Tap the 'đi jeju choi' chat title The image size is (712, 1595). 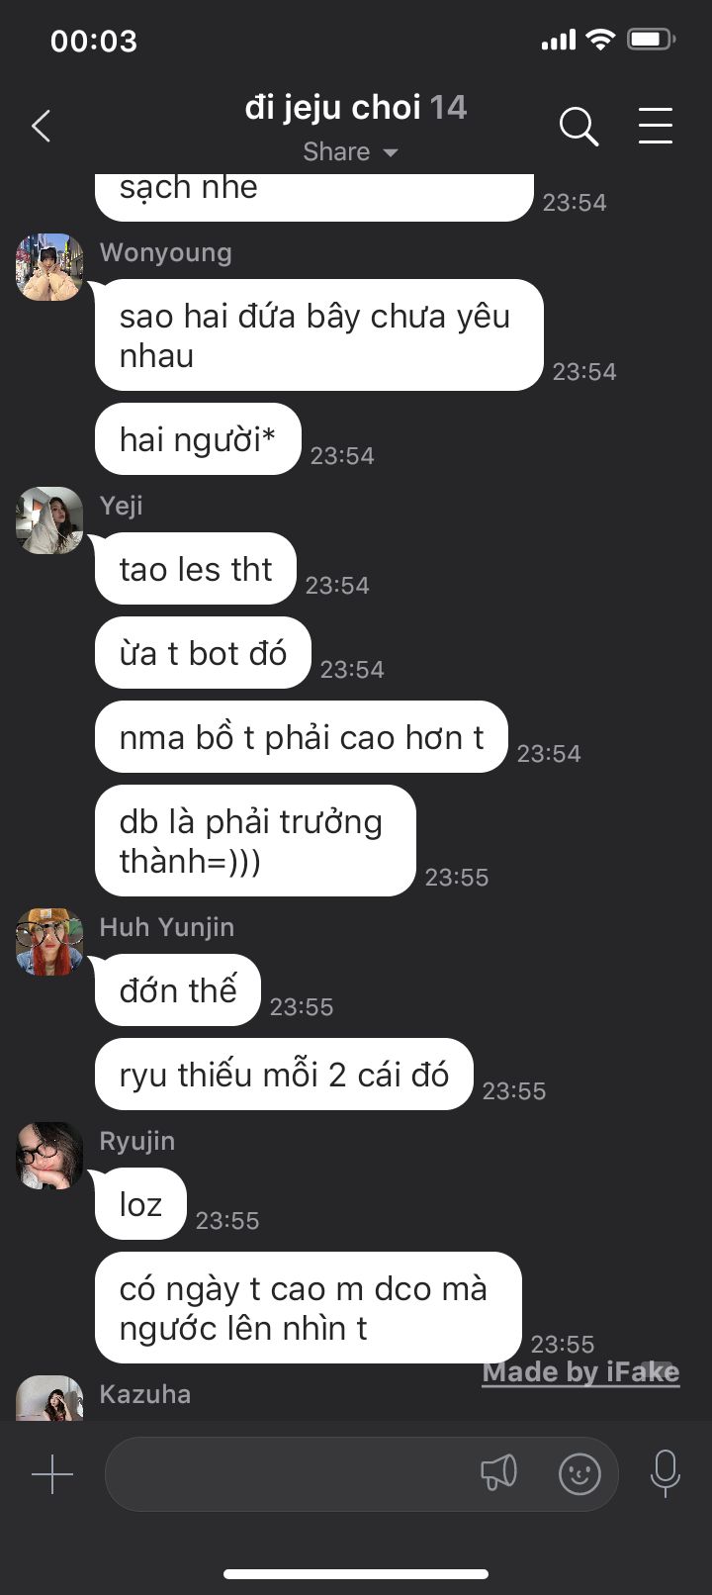[333, 107]
